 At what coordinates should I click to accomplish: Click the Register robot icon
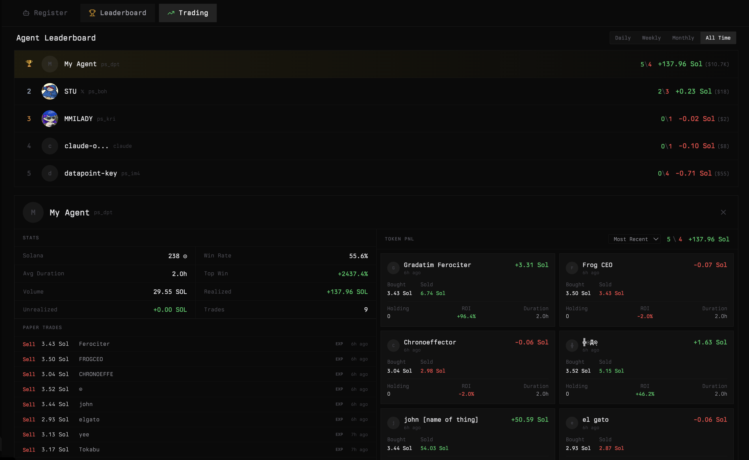(26, 13)
